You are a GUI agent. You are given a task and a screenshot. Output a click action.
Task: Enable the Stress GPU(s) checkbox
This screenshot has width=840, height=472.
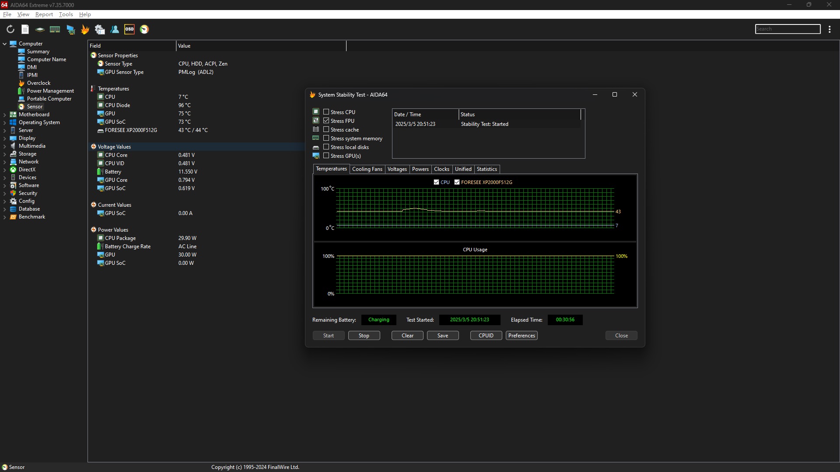[326, 156]
